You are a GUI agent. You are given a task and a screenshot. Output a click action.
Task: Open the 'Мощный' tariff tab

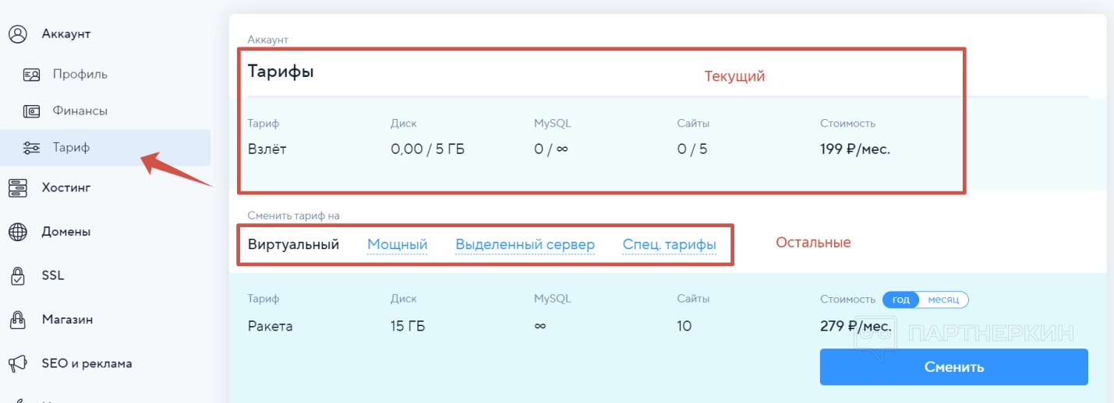coord(398,245)
